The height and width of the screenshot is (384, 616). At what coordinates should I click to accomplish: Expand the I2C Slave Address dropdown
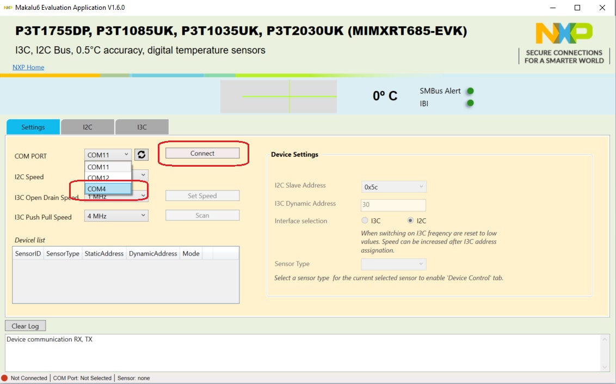point(393,187)
